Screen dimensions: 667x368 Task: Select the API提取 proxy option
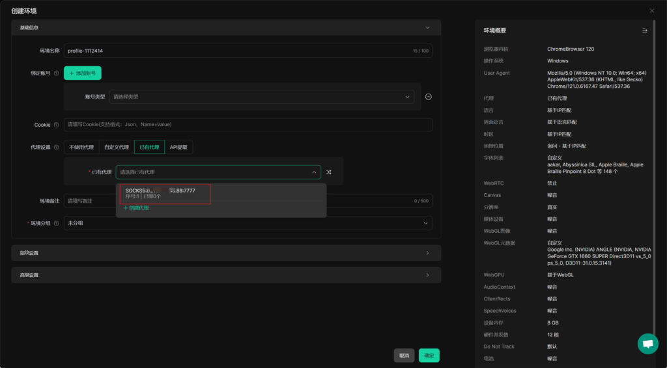[x=178, y=148]
